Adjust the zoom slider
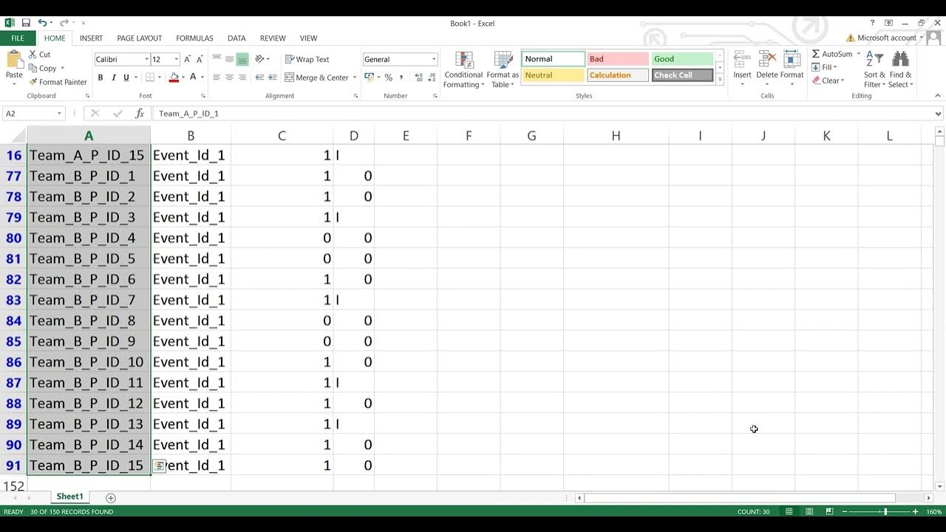 (886, 511)
